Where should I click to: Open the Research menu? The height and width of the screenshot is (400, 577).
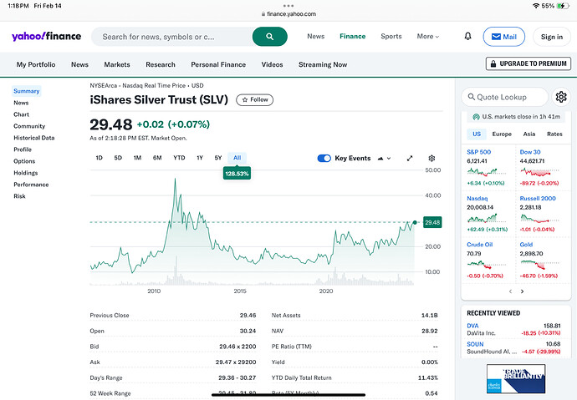click(161, 64)
